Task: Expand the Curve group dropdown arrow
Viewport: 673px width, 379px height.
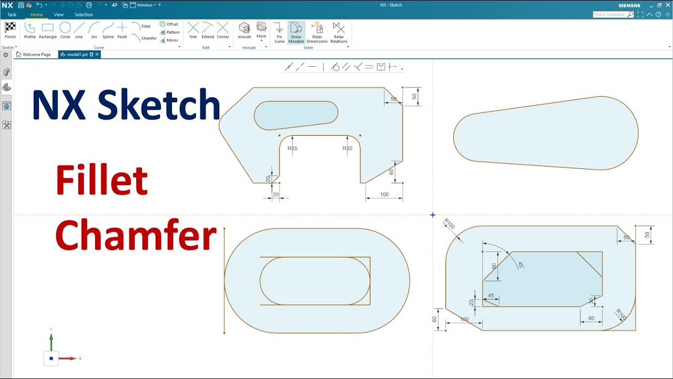Action: tap(180, 47)
